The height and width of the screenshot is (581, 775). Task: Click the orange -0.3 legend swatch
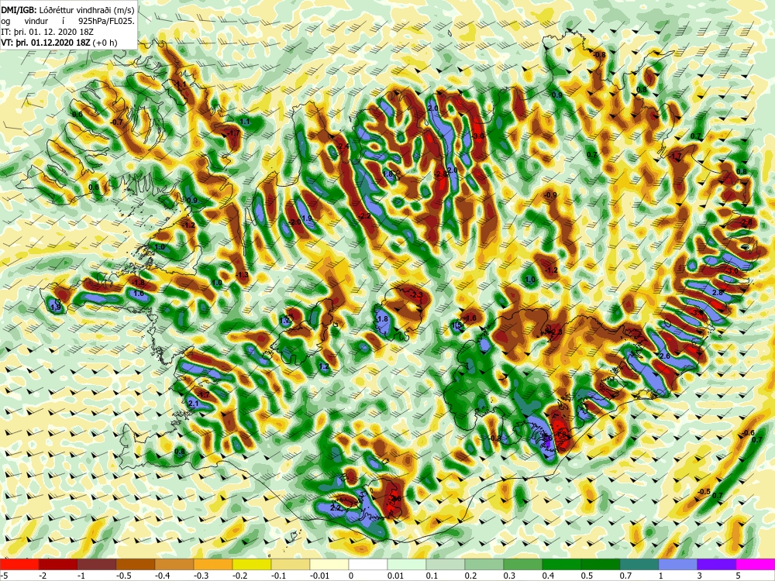[x=213, y=564]
